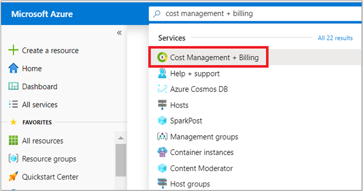Collapse the sidebar with double chevron
Image resolution: width=363 pixels, height=191 pixels.
pos(119,33)
